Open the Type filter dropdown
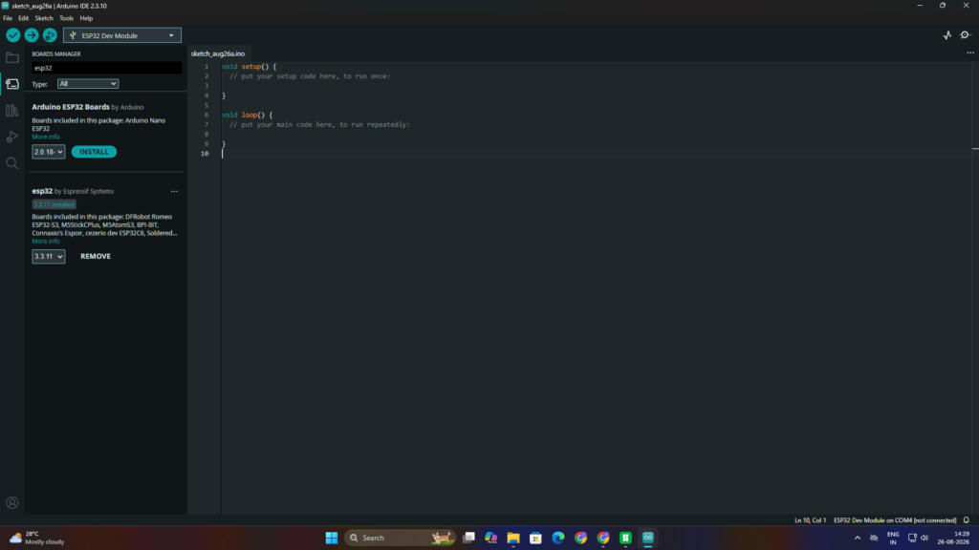The height and width of the screenshot is (550, 979). click(87, 84)
